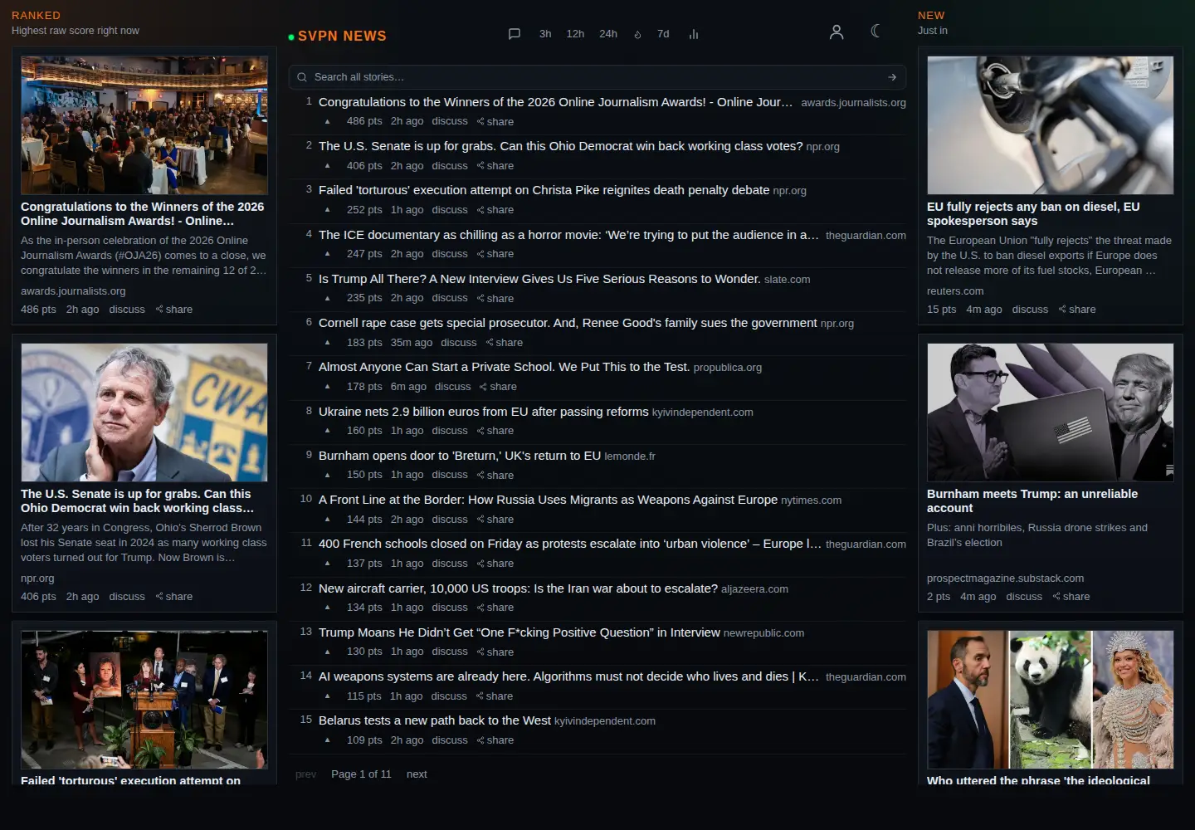The width and height of the screenshot is (1195, 830).
Task: Toggle dark mode with the moon icon
Action: click(876, 31)
